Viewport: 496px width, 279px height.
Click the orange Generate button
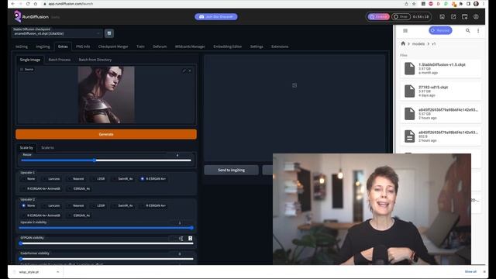(106, 134)
